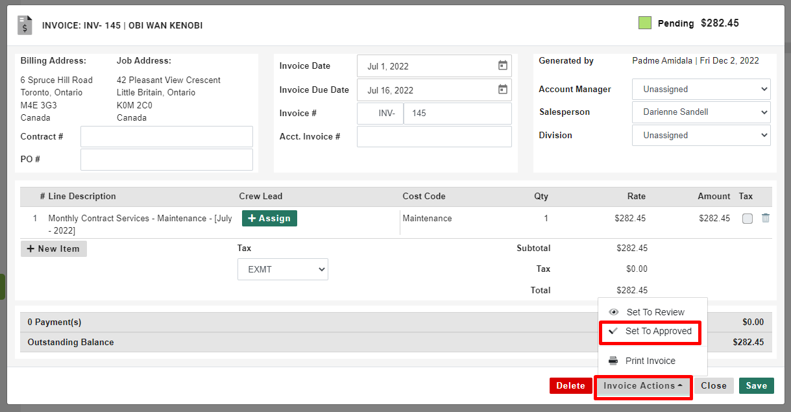The height and width of the screenshot is (412, 791).
Task: Click the Close button
Action: [x=714, y=386]
